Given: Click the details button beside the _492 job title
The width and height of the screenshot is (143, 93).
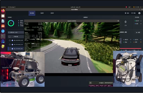Looking at the screenshot, I should tap(138, 32).
